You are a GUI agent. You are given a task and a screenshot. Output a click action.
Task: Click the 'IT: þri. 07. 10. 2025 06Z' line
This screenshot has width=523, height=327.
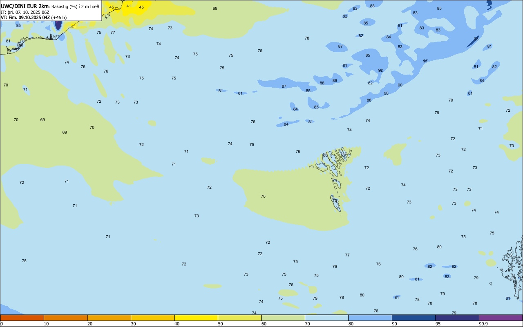coord(25,12)
